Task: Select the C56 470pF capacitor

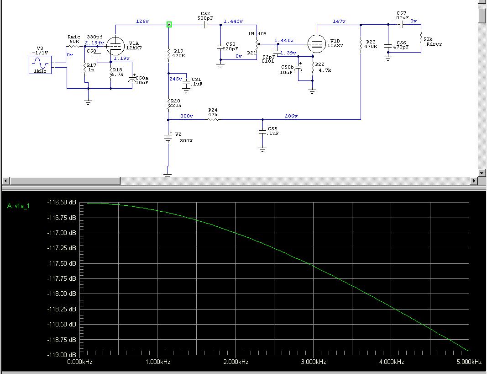Action: coord(388,46)
